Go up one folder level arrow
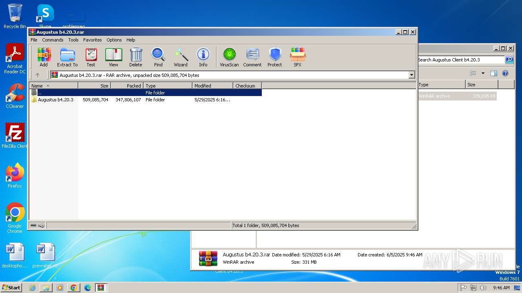Image resolution: width=522 pixels, height=293 pixels. coord(38,75)
